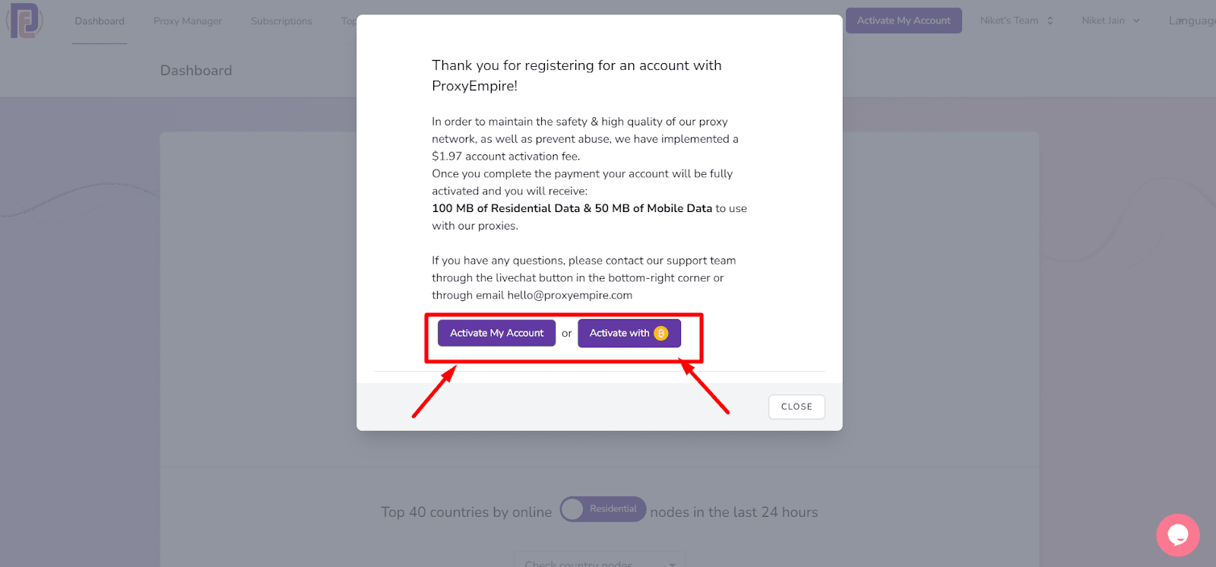Click Activate My Account in dialog

pos(497,333)
